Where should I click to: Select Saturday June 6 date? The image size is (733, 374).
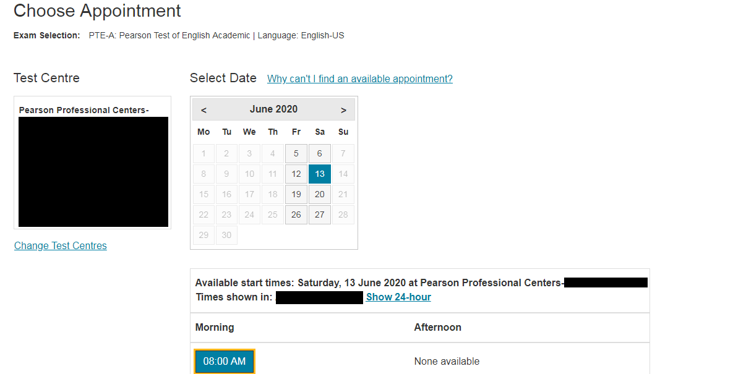(319, 153)
